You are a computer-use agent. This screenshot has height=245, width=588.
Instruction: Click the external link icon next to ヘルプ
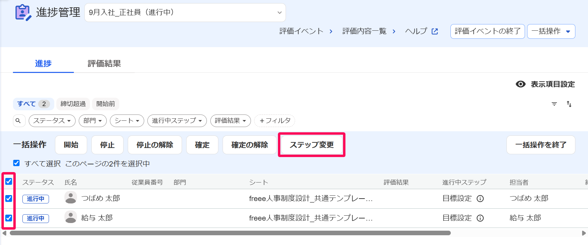pos(435,31)
